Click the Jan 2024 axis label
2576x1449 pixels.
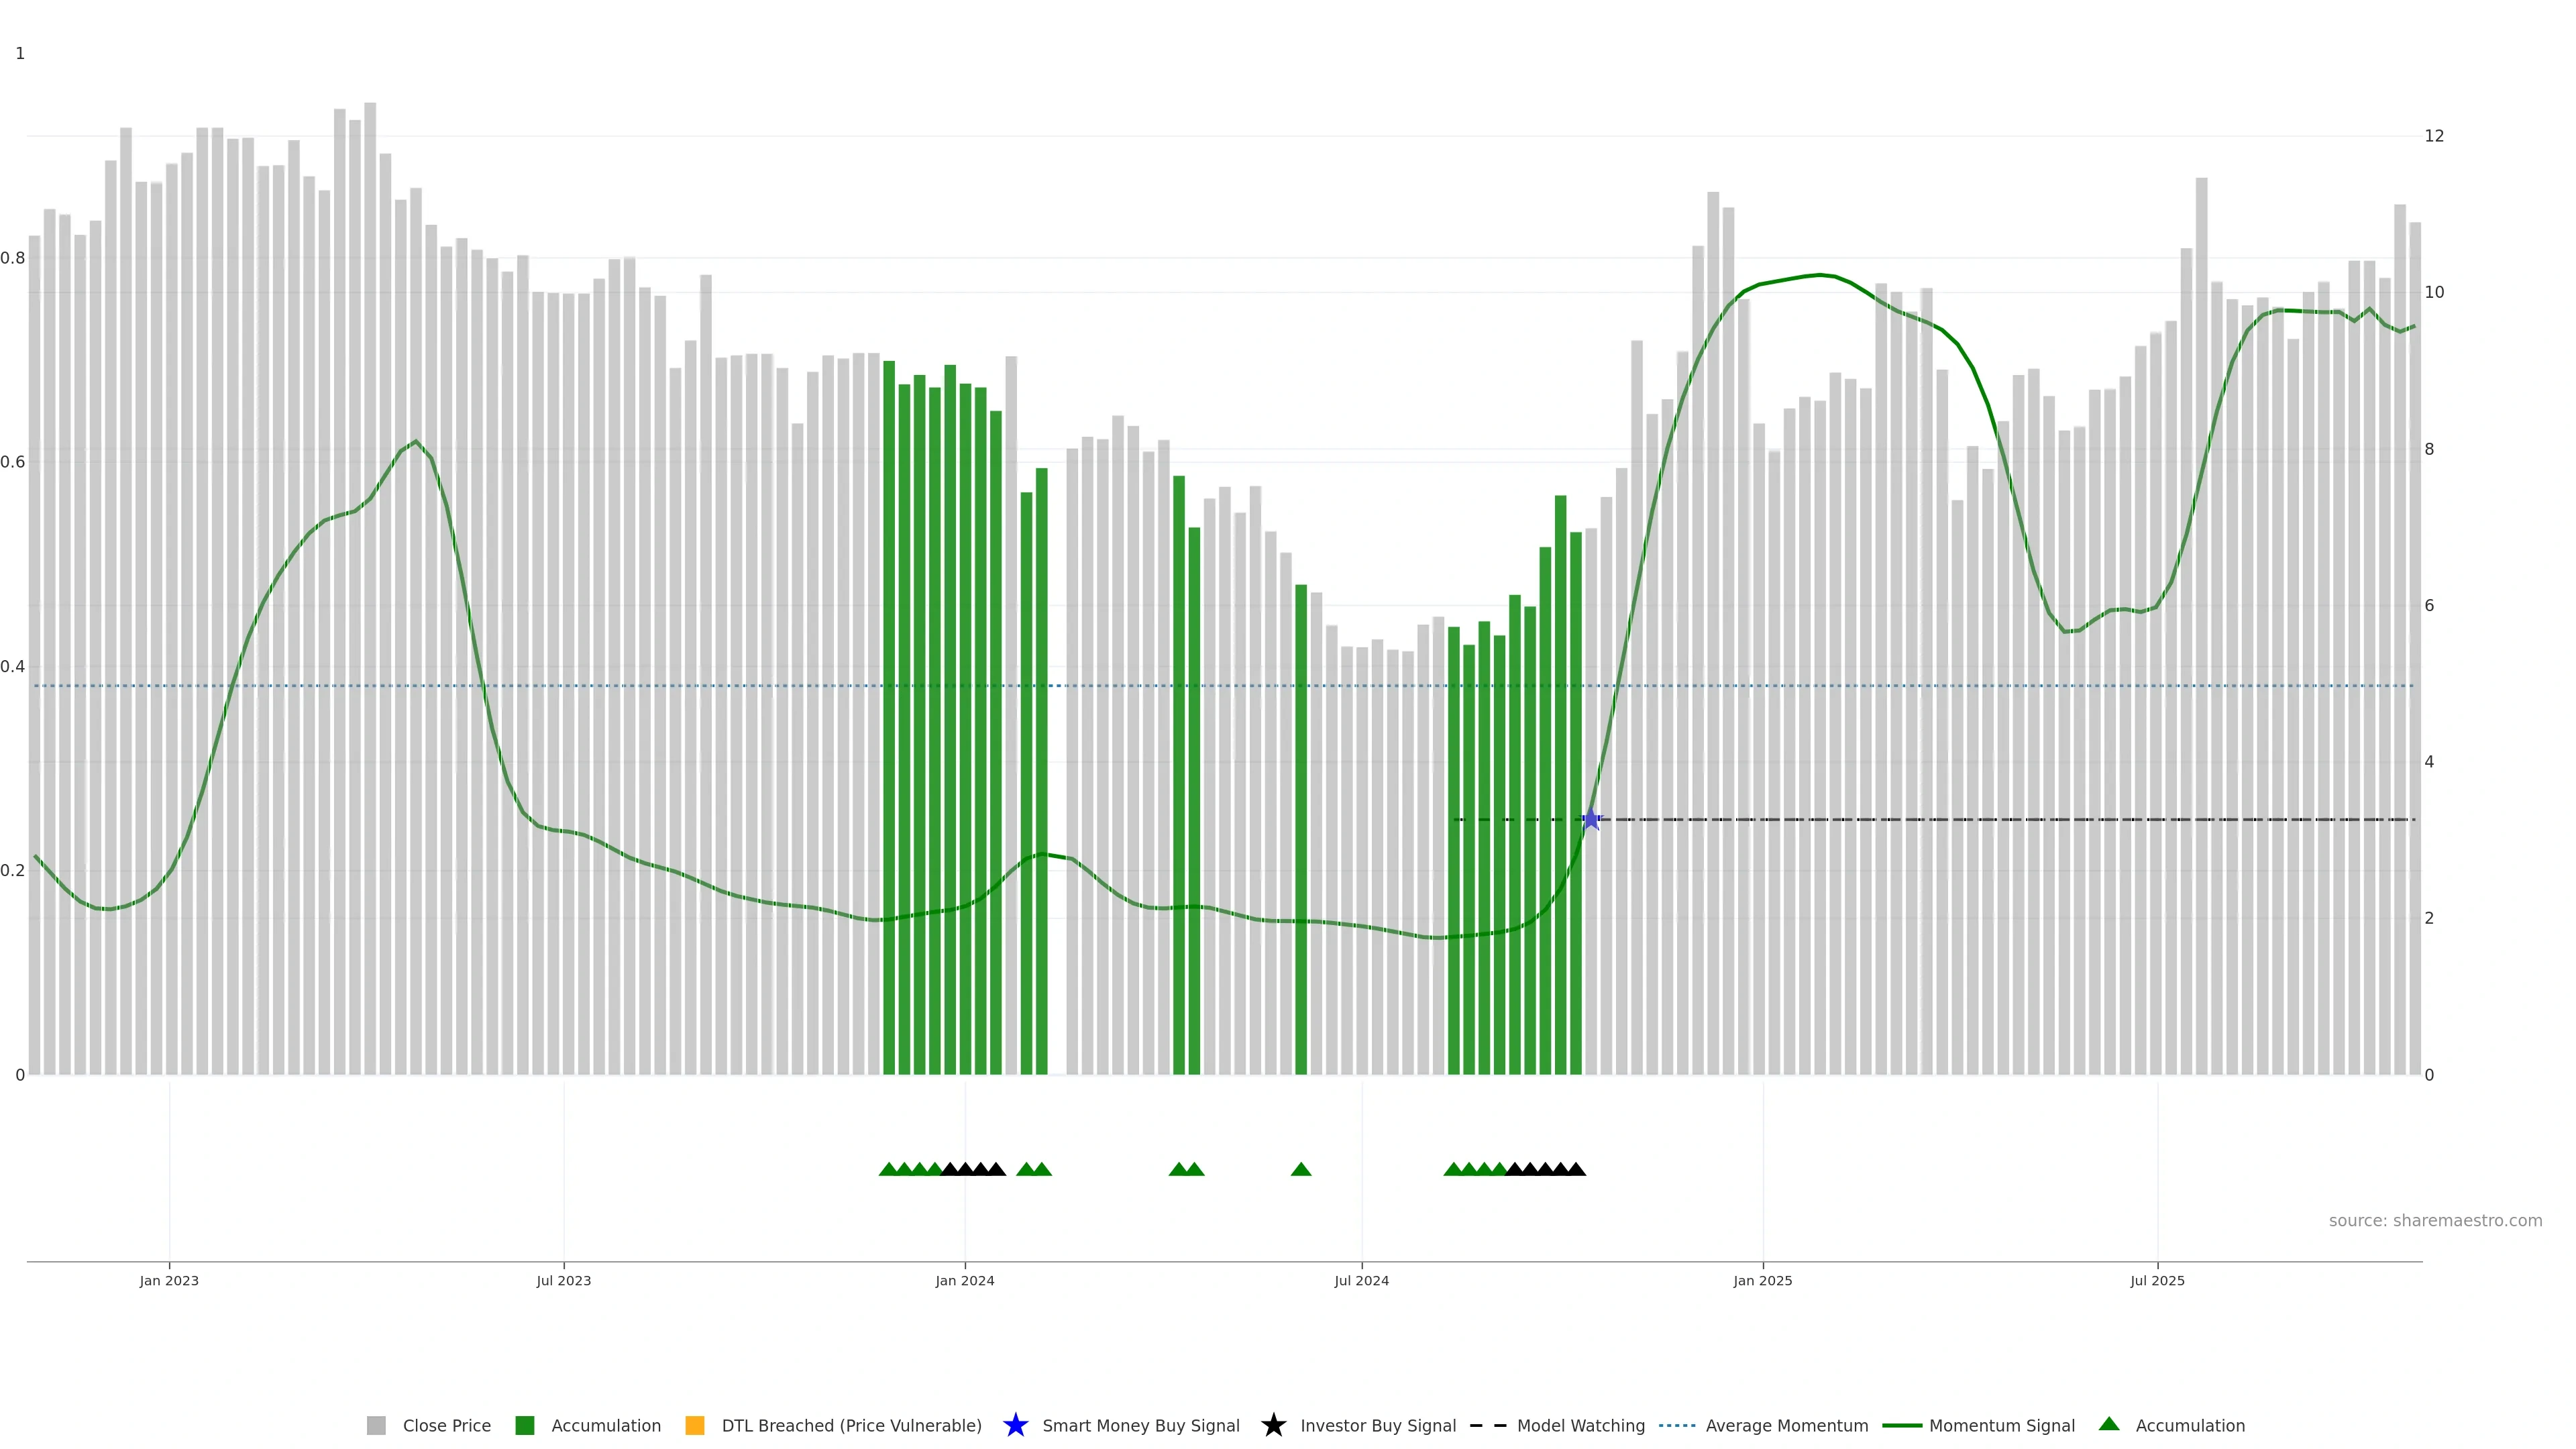(x=965, y=1281)
